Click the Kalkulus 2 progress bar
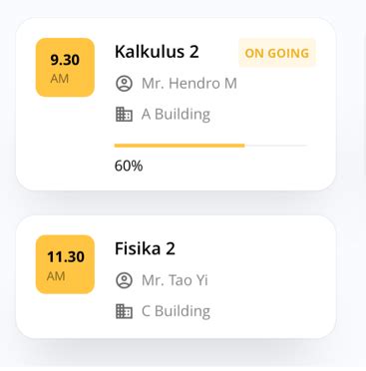The image size is (366, 371). (x=210, y=146)
